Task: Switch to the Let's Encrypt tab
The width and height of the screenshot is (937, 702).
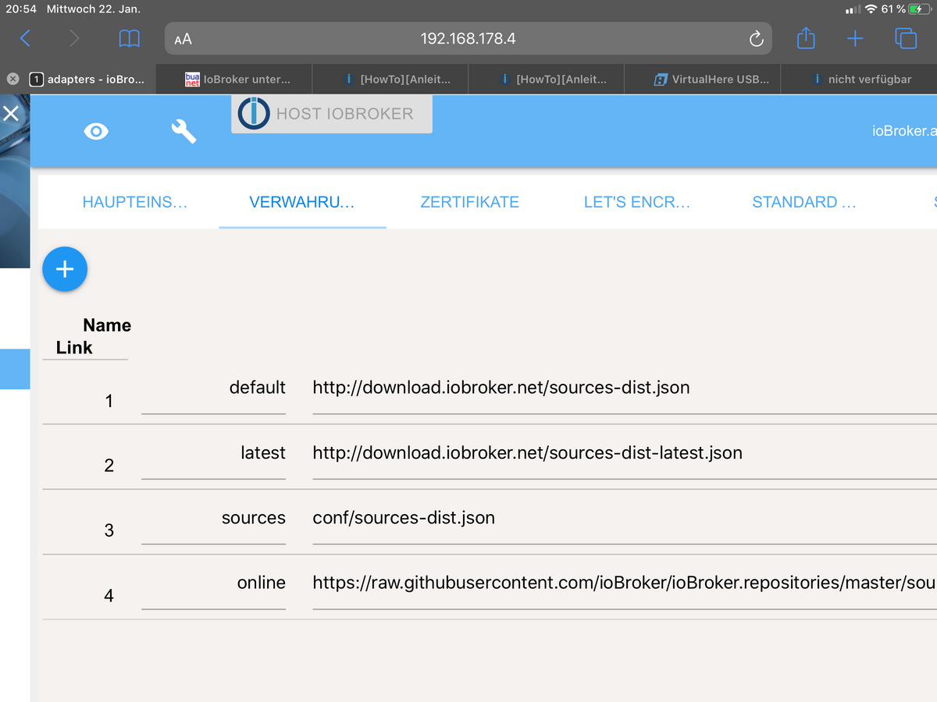Action: pyautogui.click(x=636, y=202)
